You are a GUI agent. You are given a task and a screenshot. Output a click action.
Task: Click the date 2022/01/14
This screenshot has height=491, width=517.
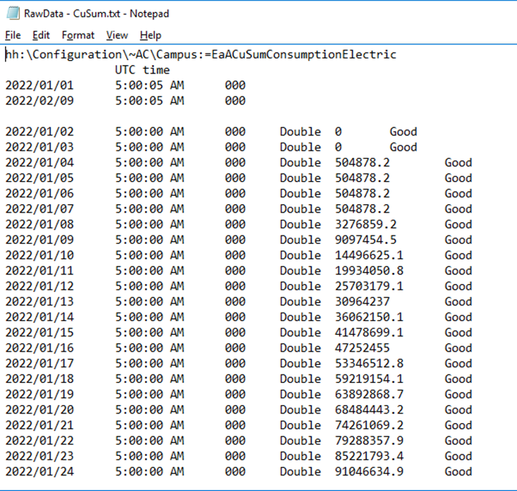point(39,318)
